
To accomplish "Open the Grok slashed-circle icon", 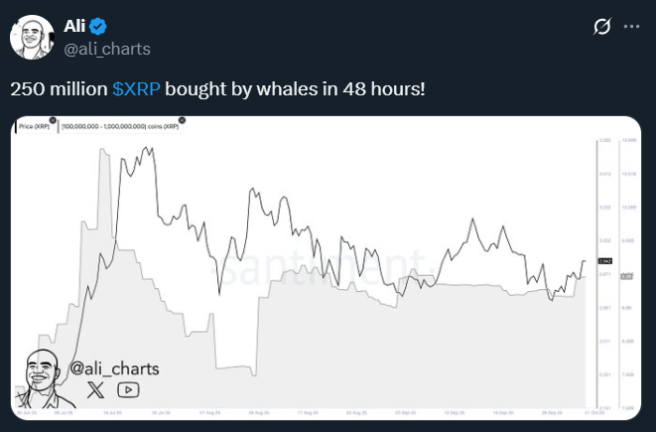I will (600, 27).
